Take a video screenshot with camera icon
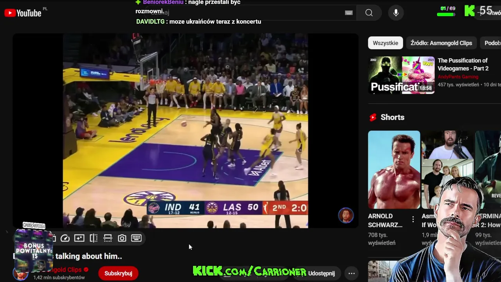The image size is (501, 282). 122,238
